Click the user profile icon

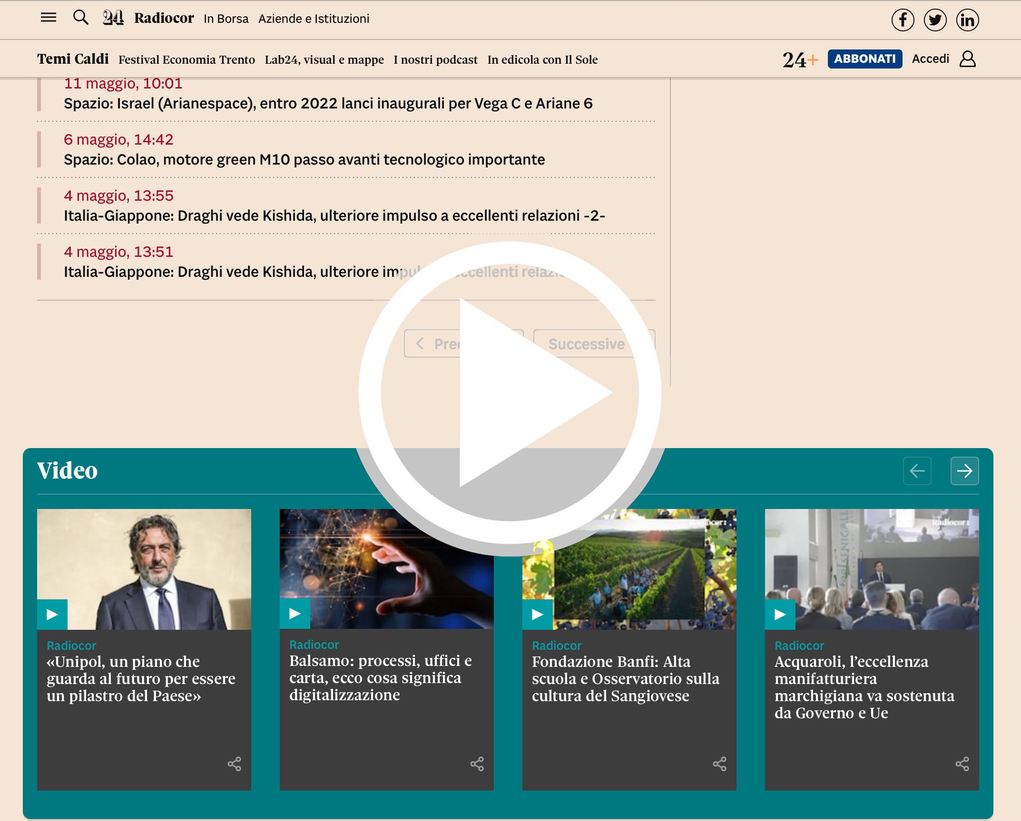pos(967,59)
